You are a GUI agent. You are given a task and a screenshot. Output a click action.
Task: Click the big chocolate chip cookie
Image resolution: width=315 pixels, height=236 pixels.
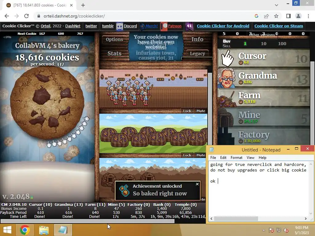(x=47, y=103)
